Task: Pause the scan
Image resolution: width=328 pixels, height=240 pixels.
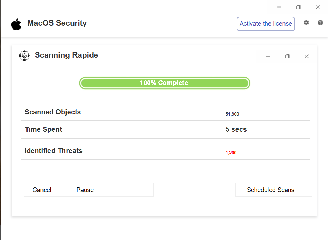Action: [85, 190]
